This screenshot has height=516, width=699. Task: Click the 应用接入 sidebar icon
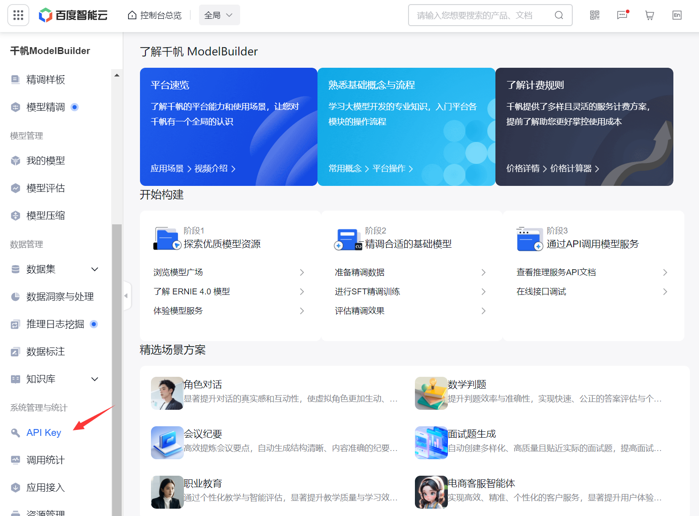(16, 487)
